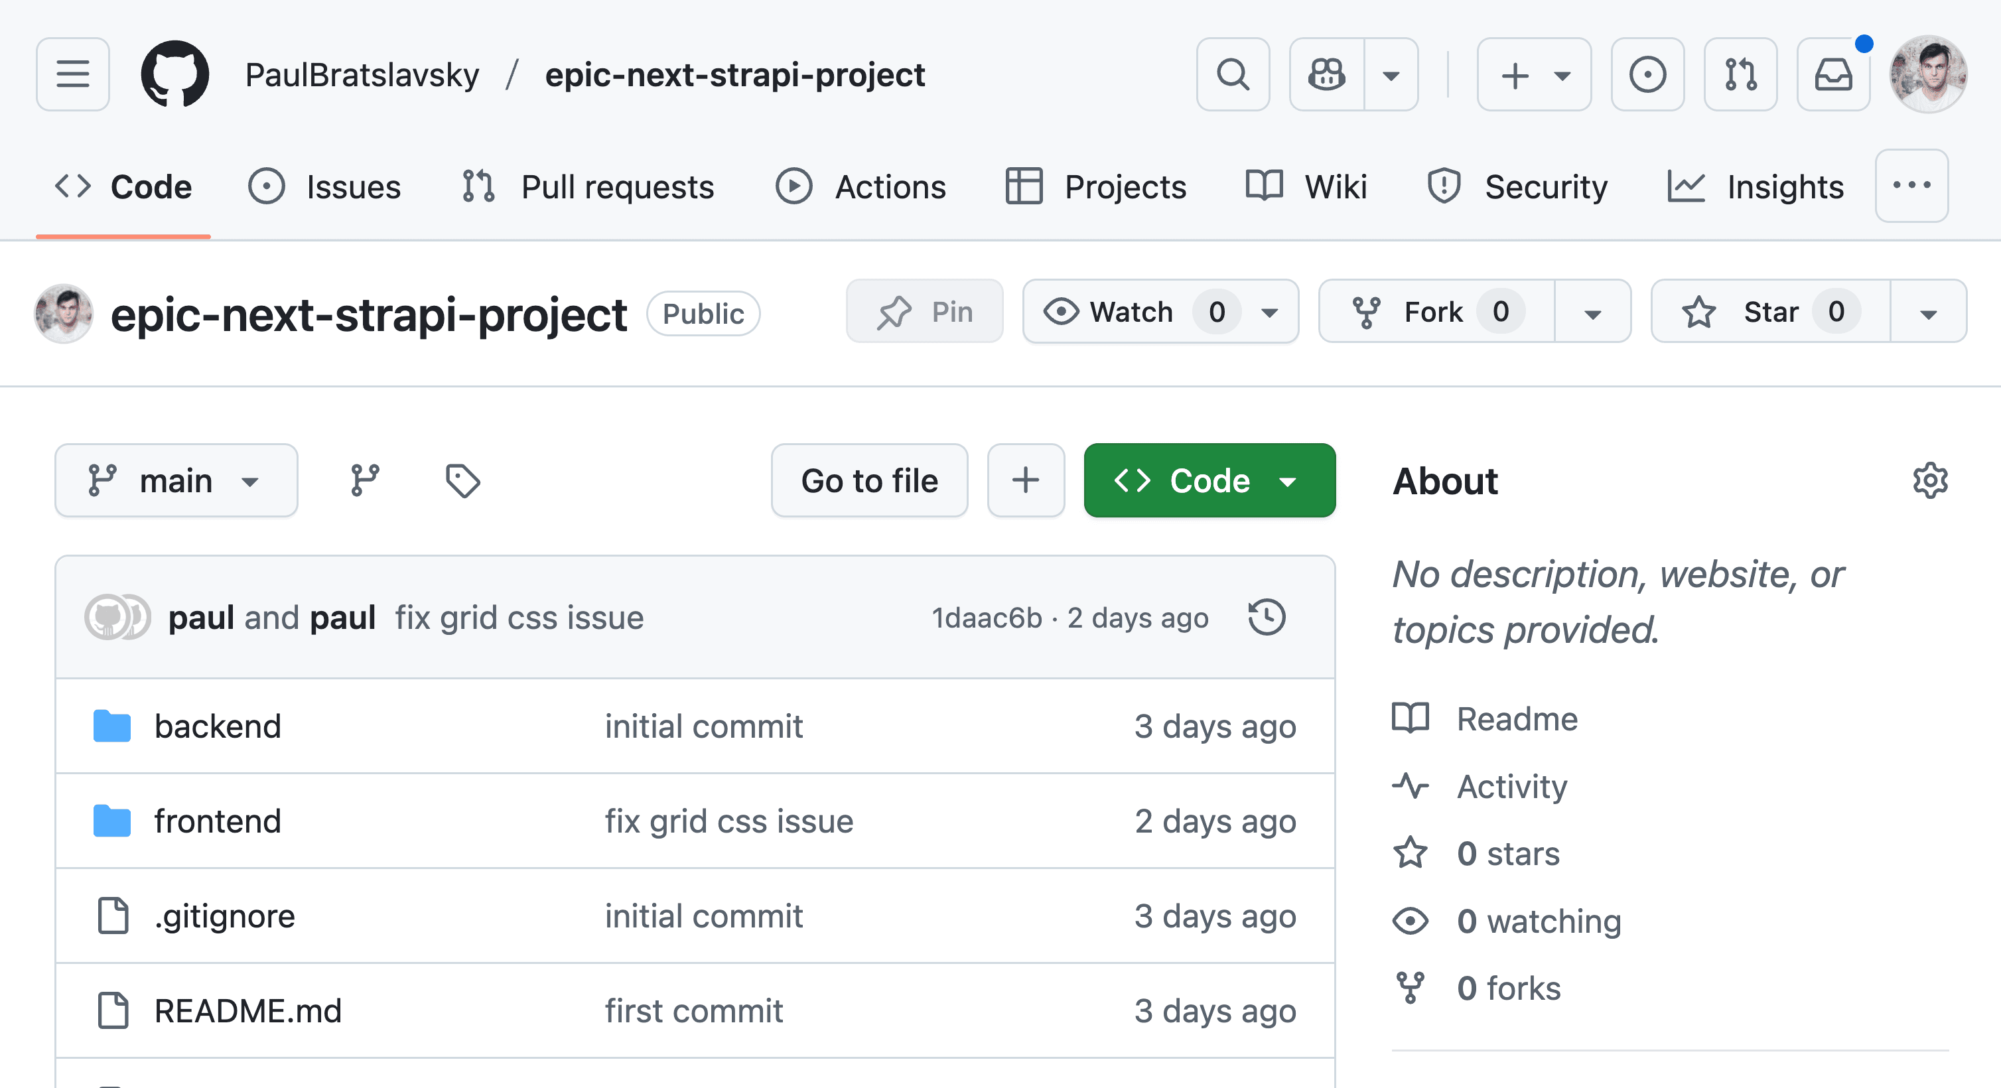
Task: Open the About settings gear
Action: tap(1929, 481)
